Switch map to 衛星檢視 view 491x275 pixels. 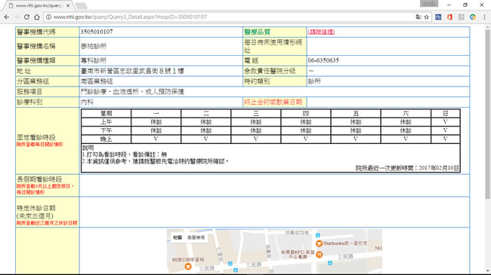196,237
